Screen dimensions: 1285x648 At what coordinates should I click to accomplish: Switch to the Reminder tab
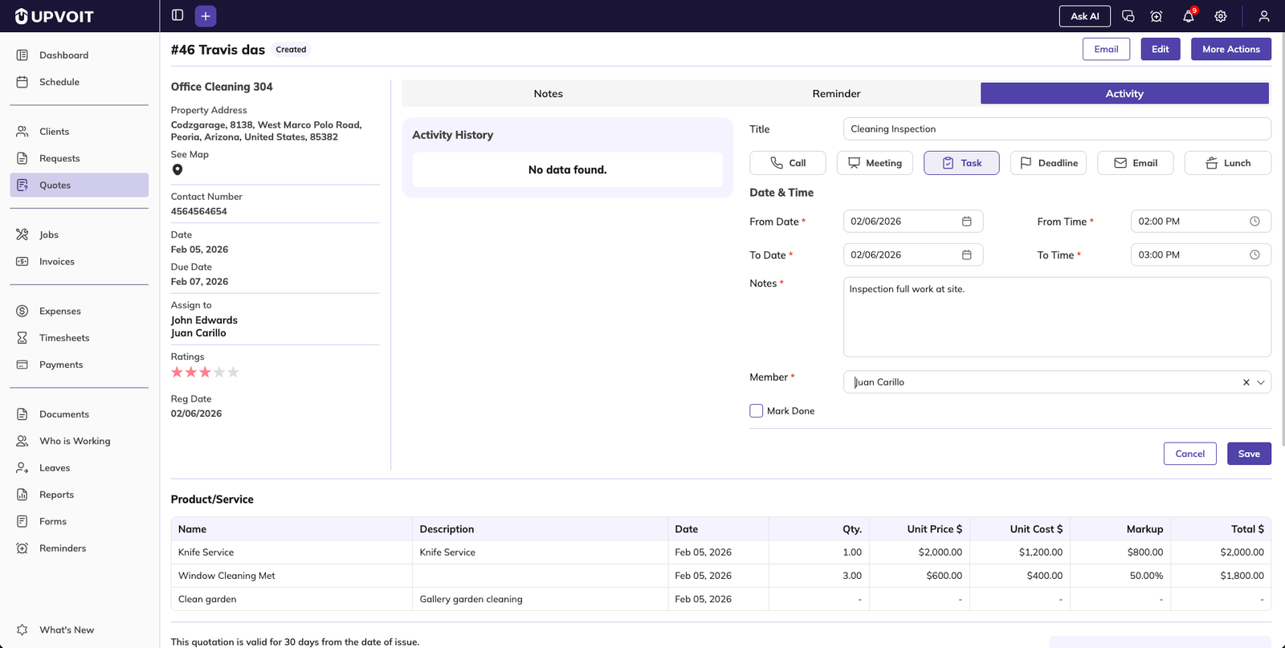pos(836,94)
